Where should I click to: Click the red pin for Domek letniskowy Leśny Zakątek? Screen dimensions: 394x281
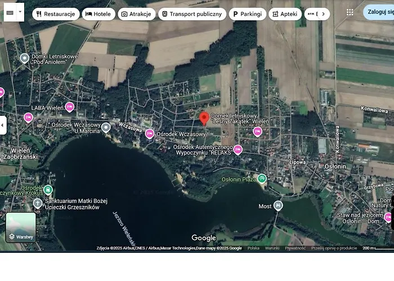(x=204, y=118)
